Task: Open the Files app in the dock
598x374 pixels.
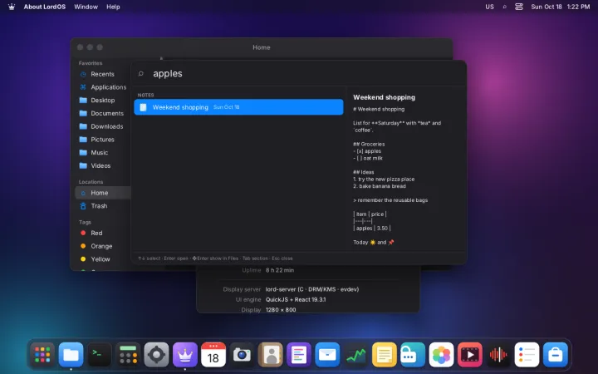Action: tap(71, 355)
